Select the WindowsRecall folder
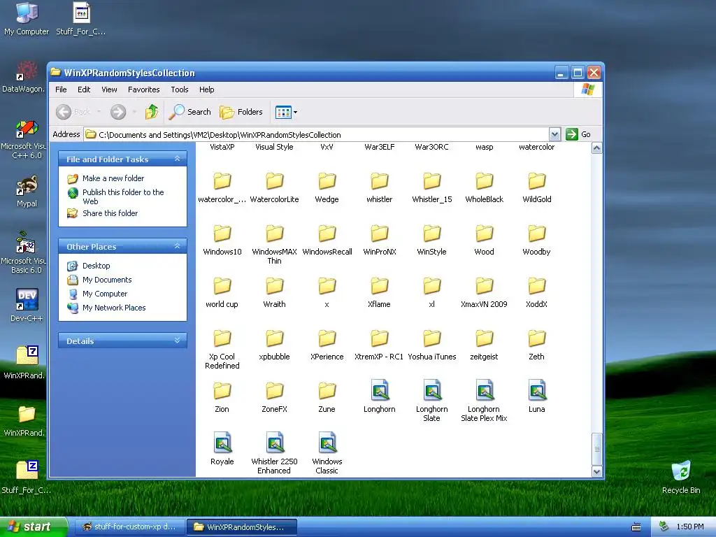 tap(327, 241)
